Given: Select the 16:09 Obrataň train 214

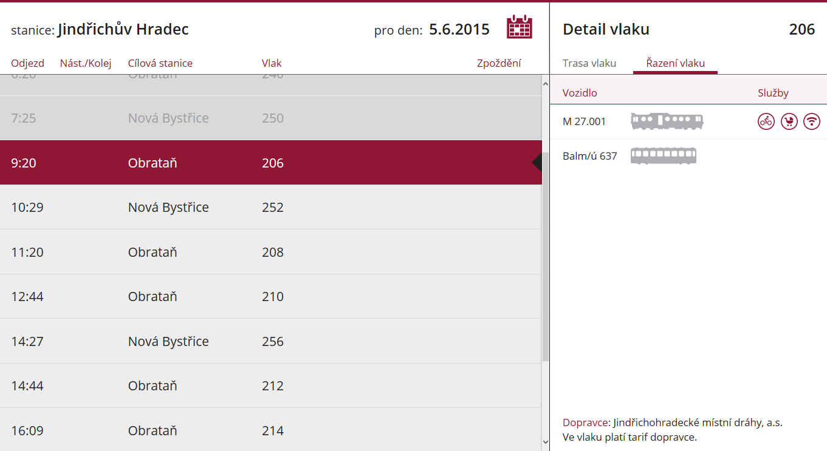Looking at the screenshot, I should pos(270,430).
